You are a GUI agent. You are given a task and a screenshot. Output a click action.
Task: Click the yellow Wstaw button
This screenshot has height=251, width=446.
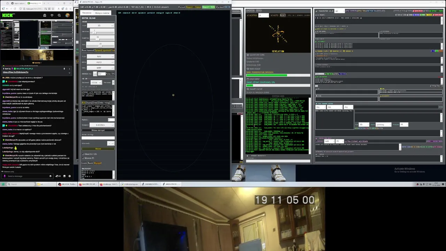click(98, 149)
